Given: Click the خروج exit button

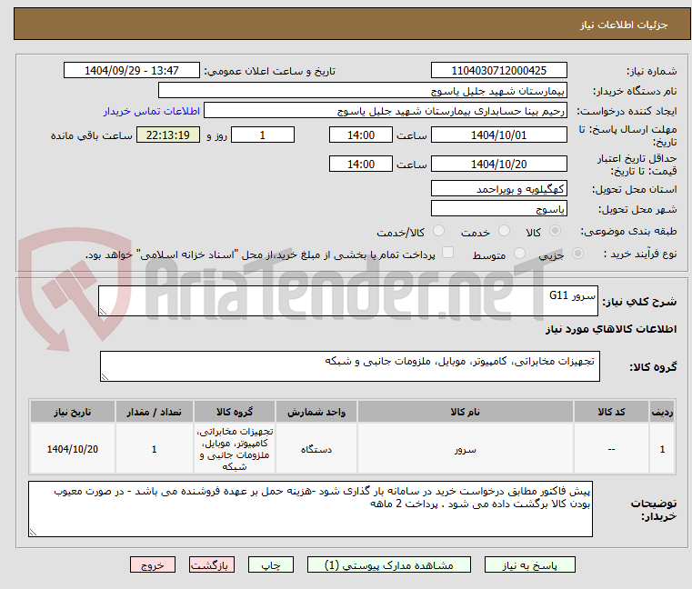Looking at the screenshot, I should (x=152, y=564).
